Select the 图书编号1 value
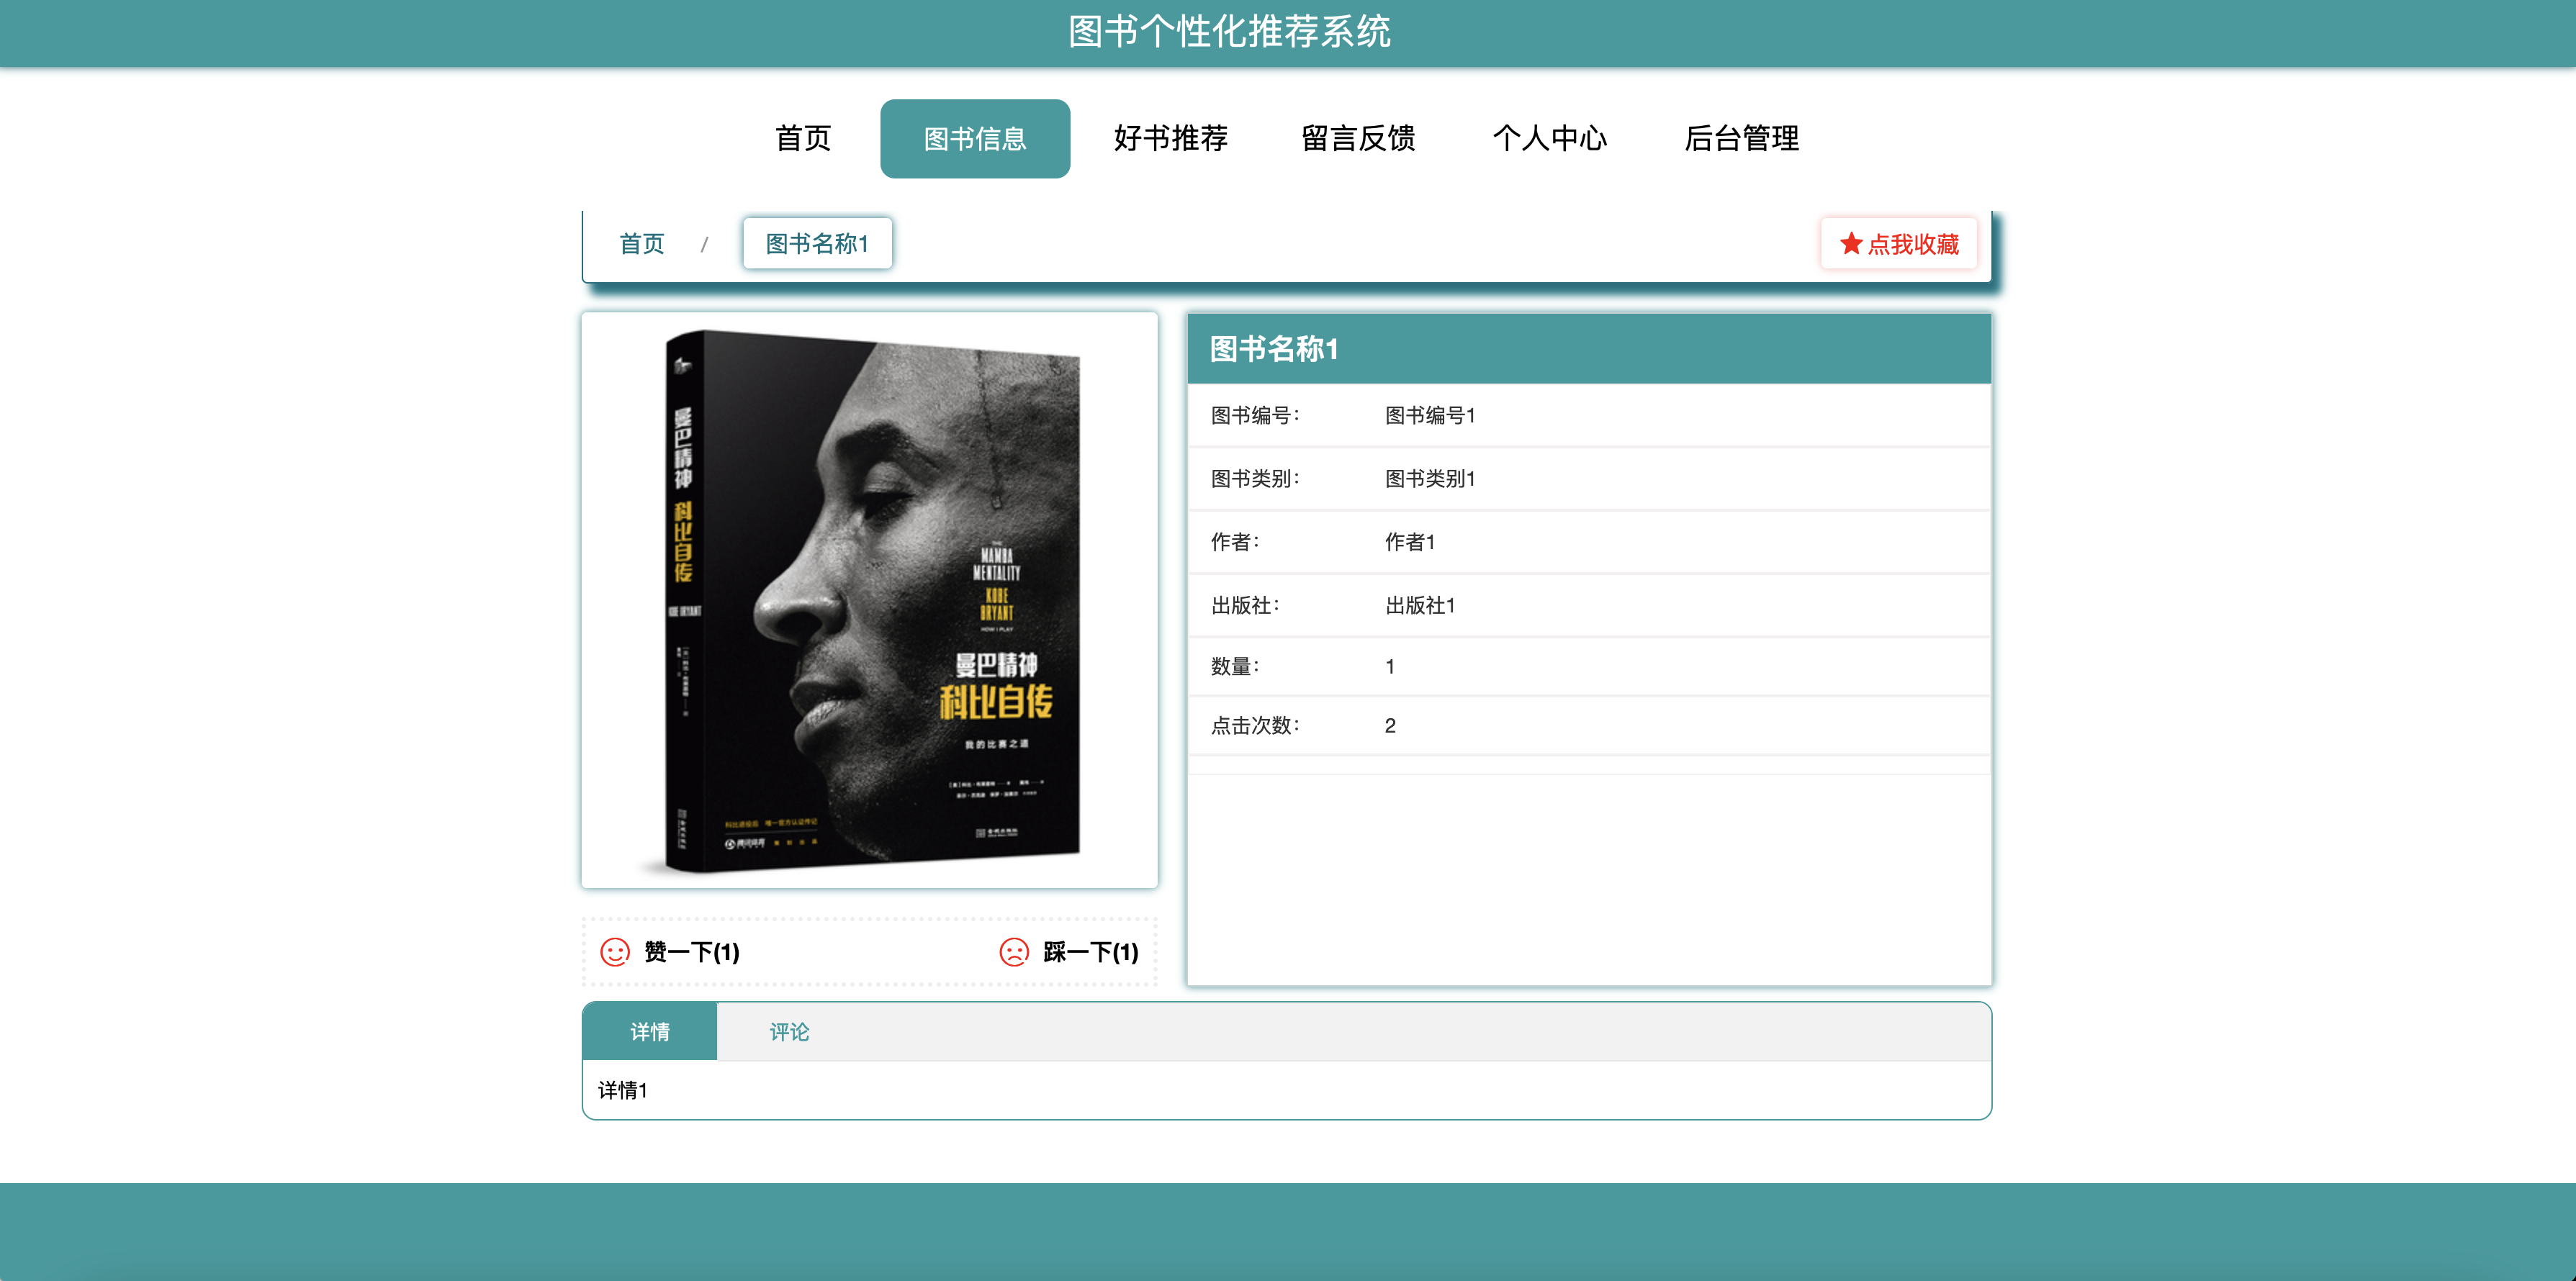This screenshot has height=1281, width=2576. click(1430, 416)
